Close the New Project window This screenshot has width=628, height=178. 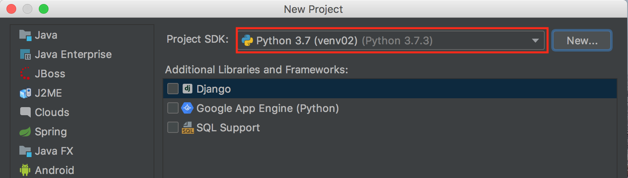12,8
